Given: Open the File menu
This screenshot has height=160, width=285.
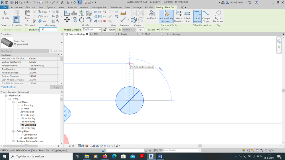Looking at the screenshot, I should [x=4, y=7].
